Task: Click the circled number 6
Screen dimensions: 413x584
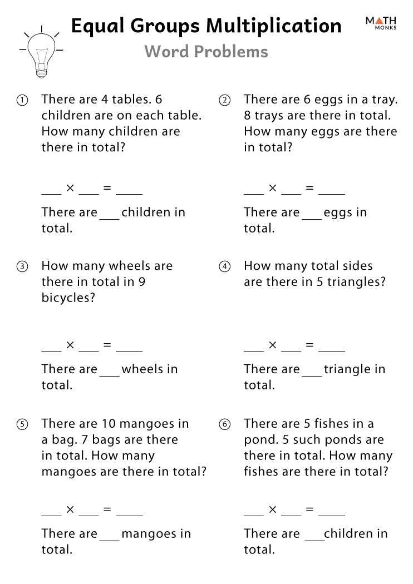Action: 225,424
